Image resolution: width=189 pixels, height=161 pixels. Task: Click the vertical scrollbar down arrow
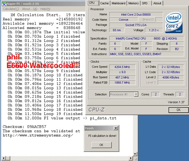135,154
